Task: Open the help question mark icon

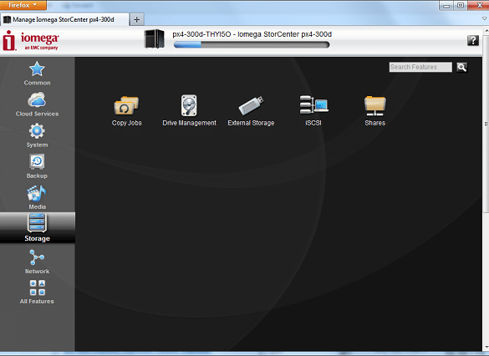Action: coord(473,40)
